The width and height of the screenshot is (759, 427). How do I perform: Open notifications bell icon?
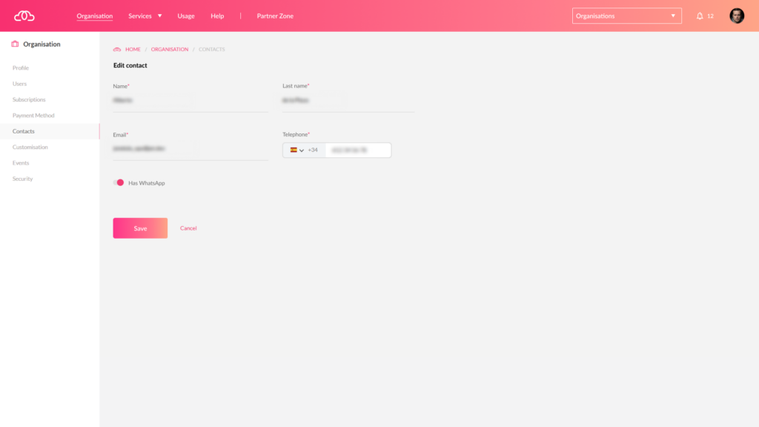click(700, 16)
